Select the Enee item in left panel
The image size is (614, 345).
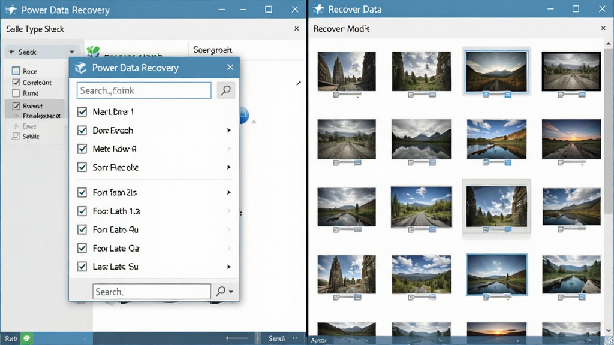pos(29,126)
